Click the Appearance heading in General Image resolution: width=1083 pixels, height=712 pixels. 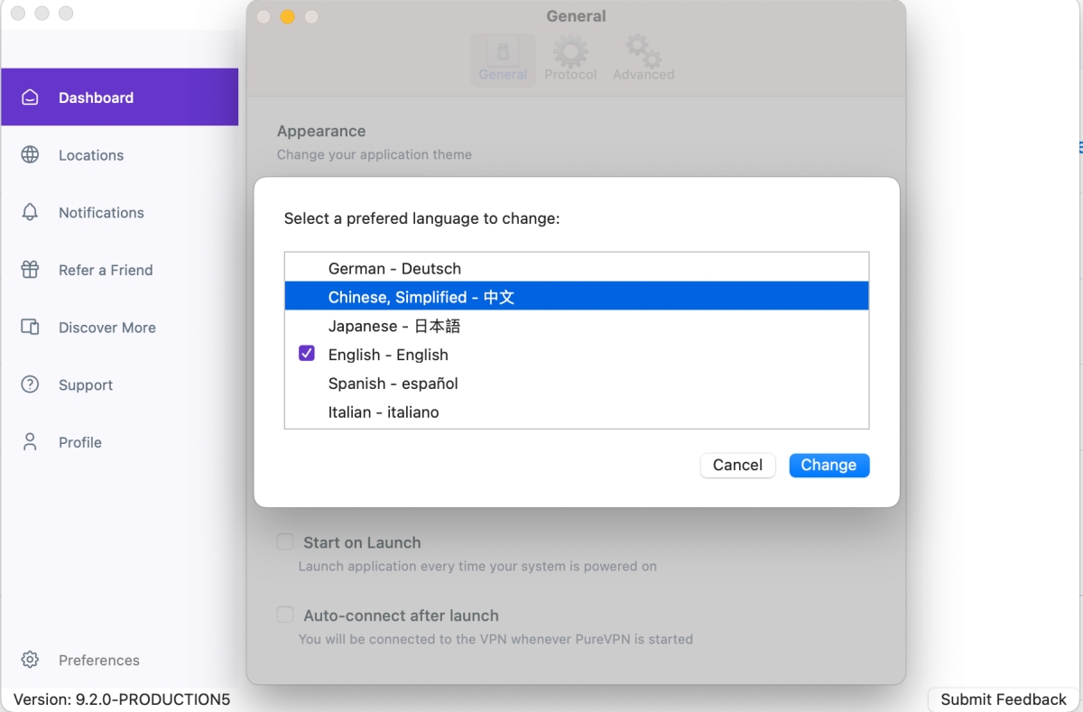click(x=321, y=131)
